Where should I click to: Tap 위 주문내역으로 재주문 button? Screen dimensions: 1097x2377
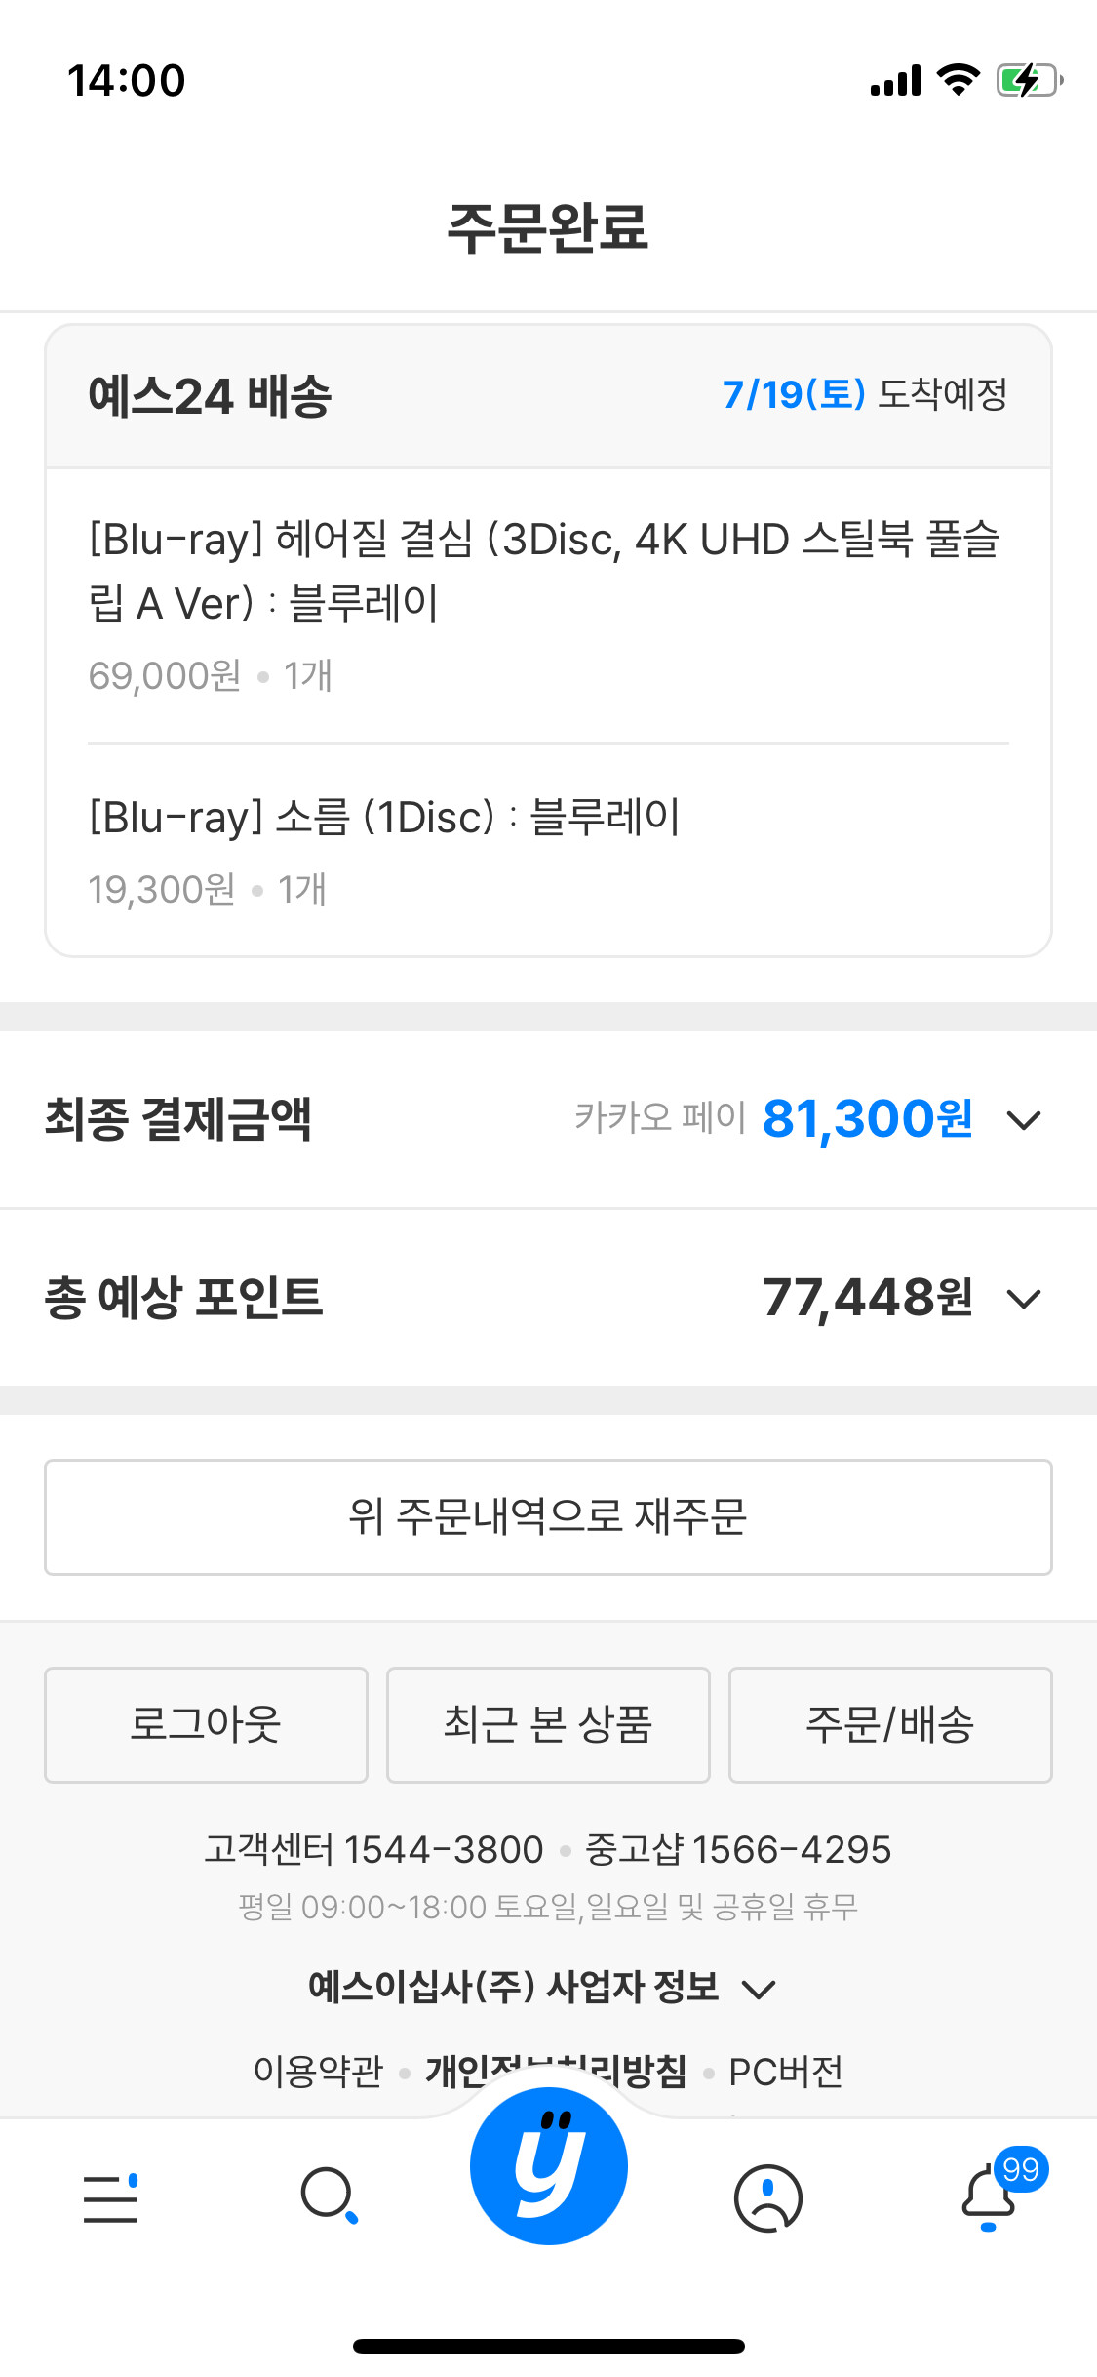click(548, 1516)
